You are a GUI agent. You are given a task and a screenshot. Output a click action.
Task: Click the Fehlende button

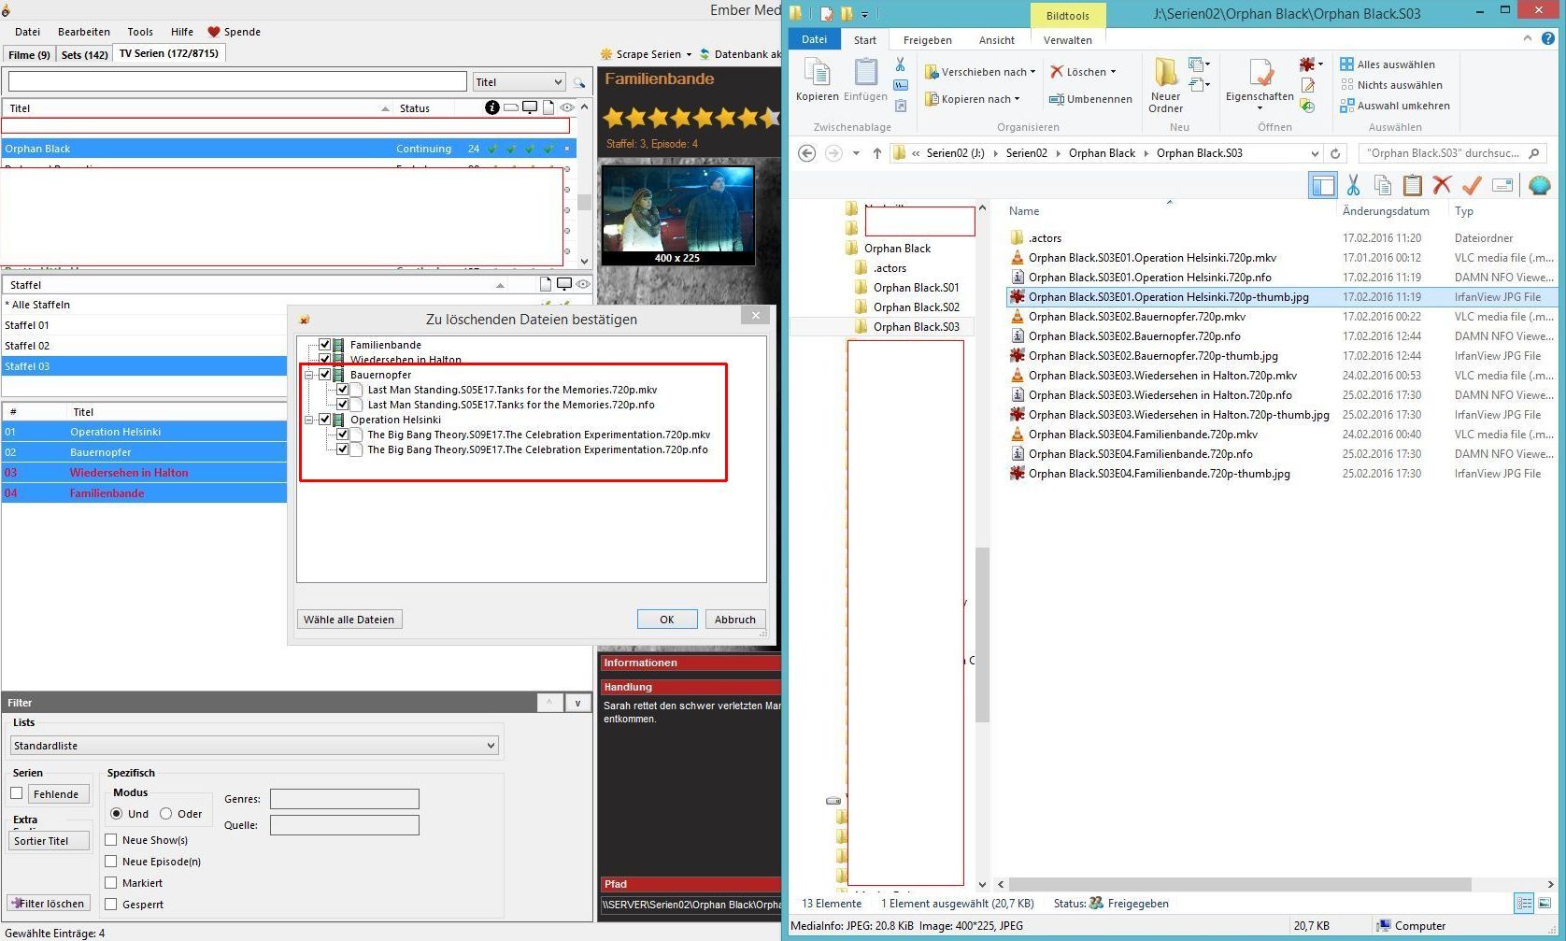coord(56,794)
